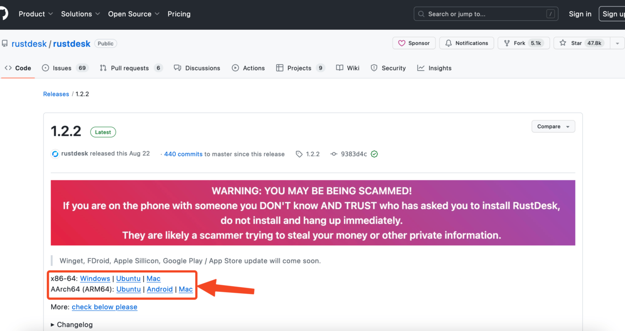Open the Discussions tab
The width and height of the screenshot is (625, 331).
[x=197, y=68]
